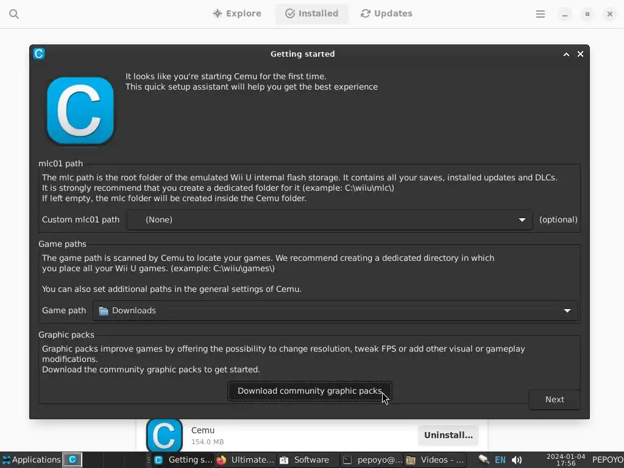Switch to Installed tab in Software
Image resolution: width=624 pixels, height=468 pixels.
pos(311,13)
